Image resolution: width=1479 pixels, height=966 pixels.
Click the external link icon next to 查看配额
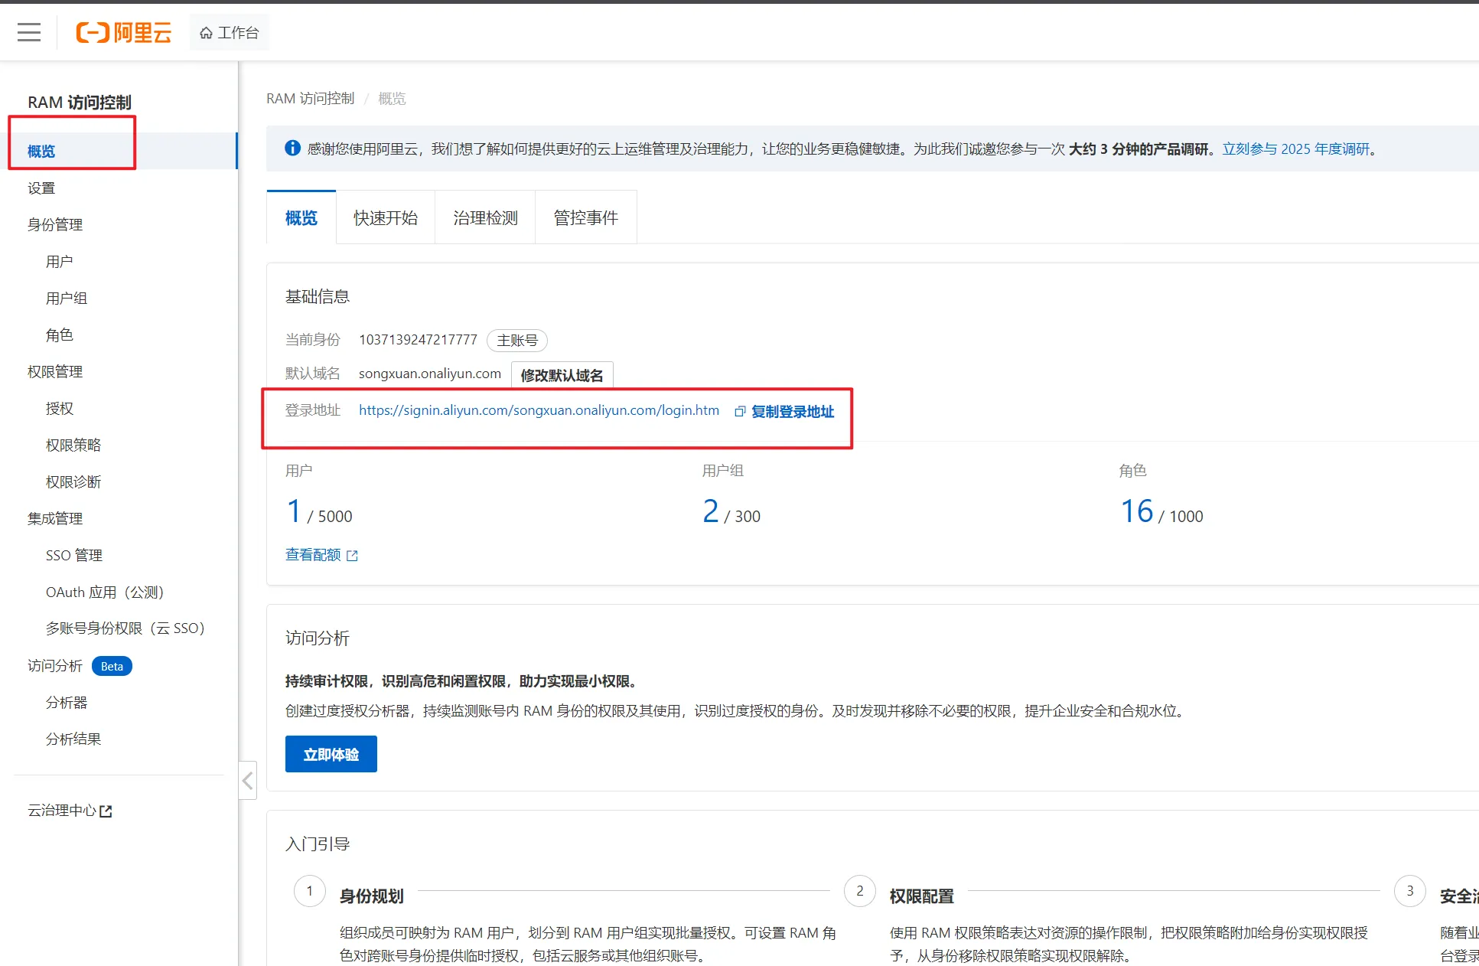click(352, 556)
